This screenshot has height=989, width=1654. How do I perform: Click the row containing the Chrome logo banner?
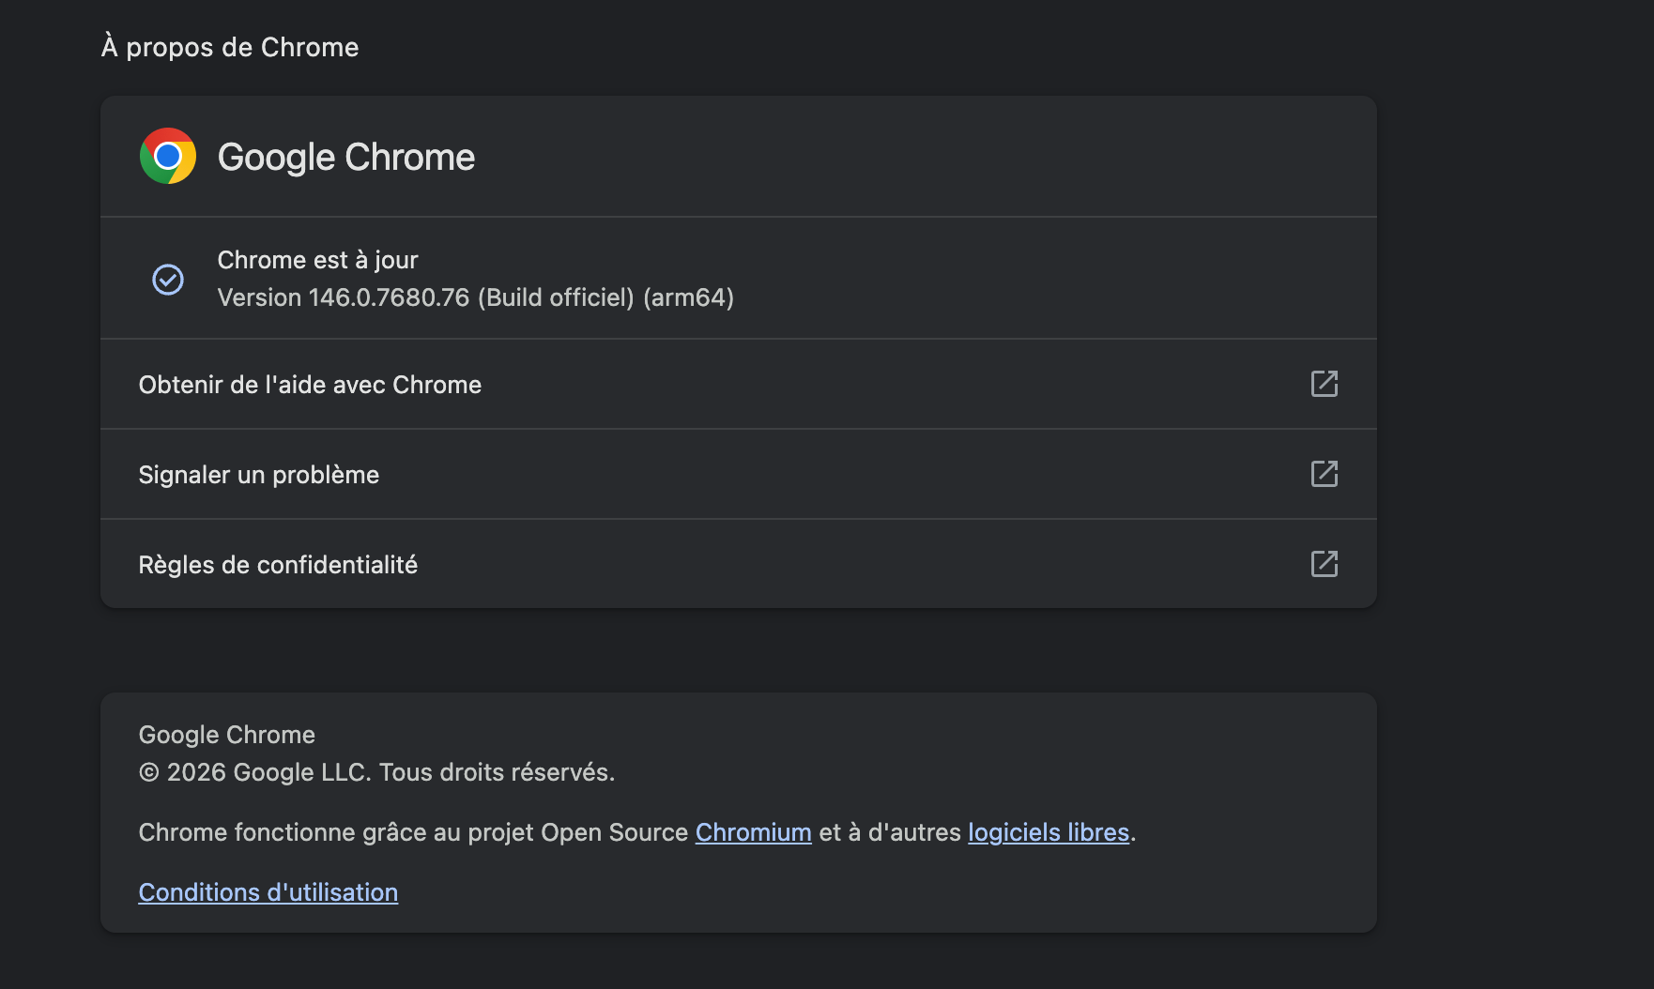738,156
